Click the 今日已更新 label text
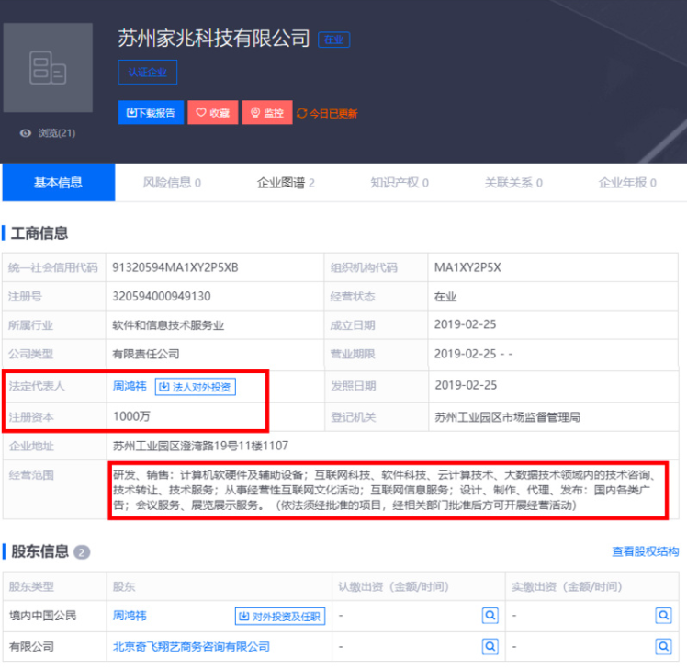This screenshot has width=687, height=669. coord(333,114)
